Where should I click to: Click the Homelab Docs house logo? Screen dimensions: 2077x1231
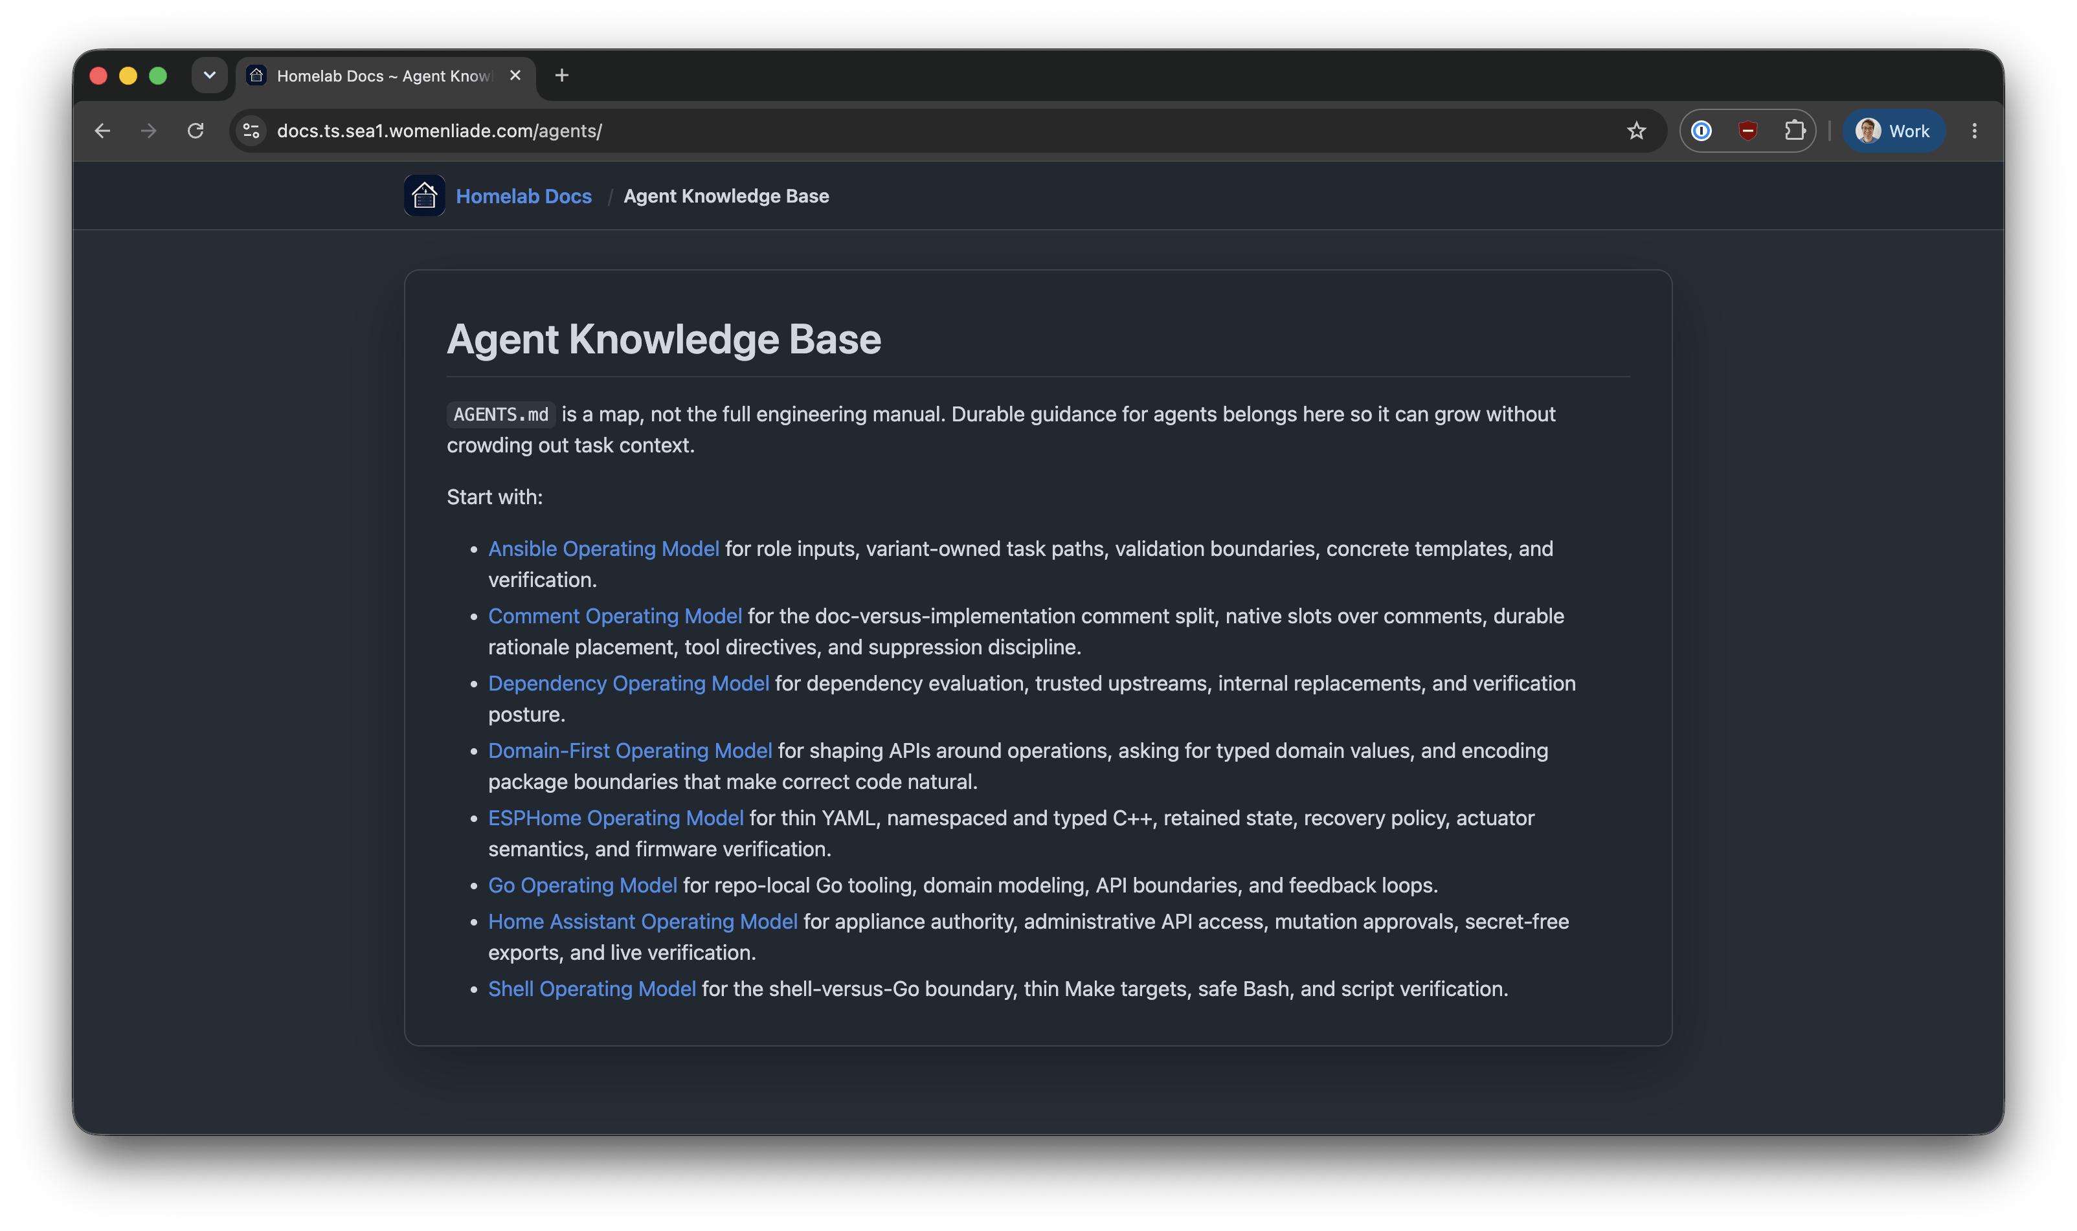click(424, 195)
